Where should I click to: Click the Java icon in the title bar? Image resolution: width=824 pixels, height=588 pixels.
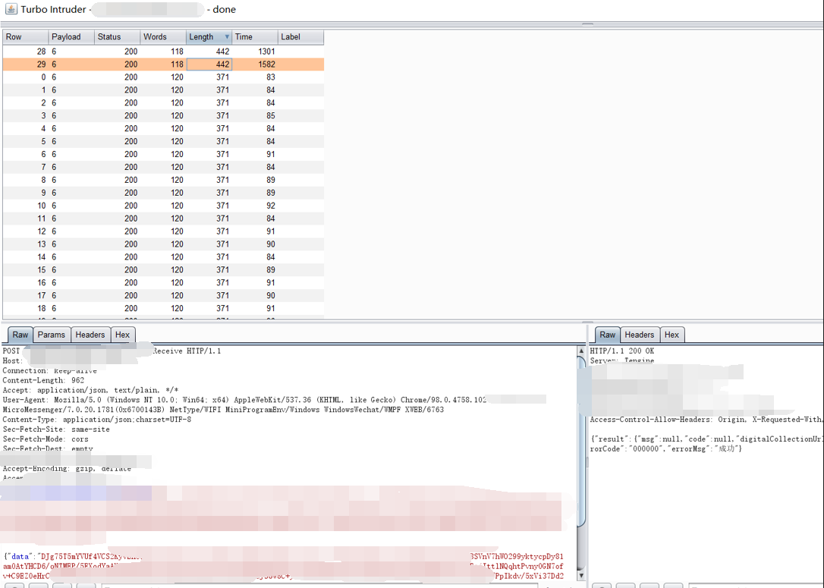pyautogui.click(x=11, y=9)
